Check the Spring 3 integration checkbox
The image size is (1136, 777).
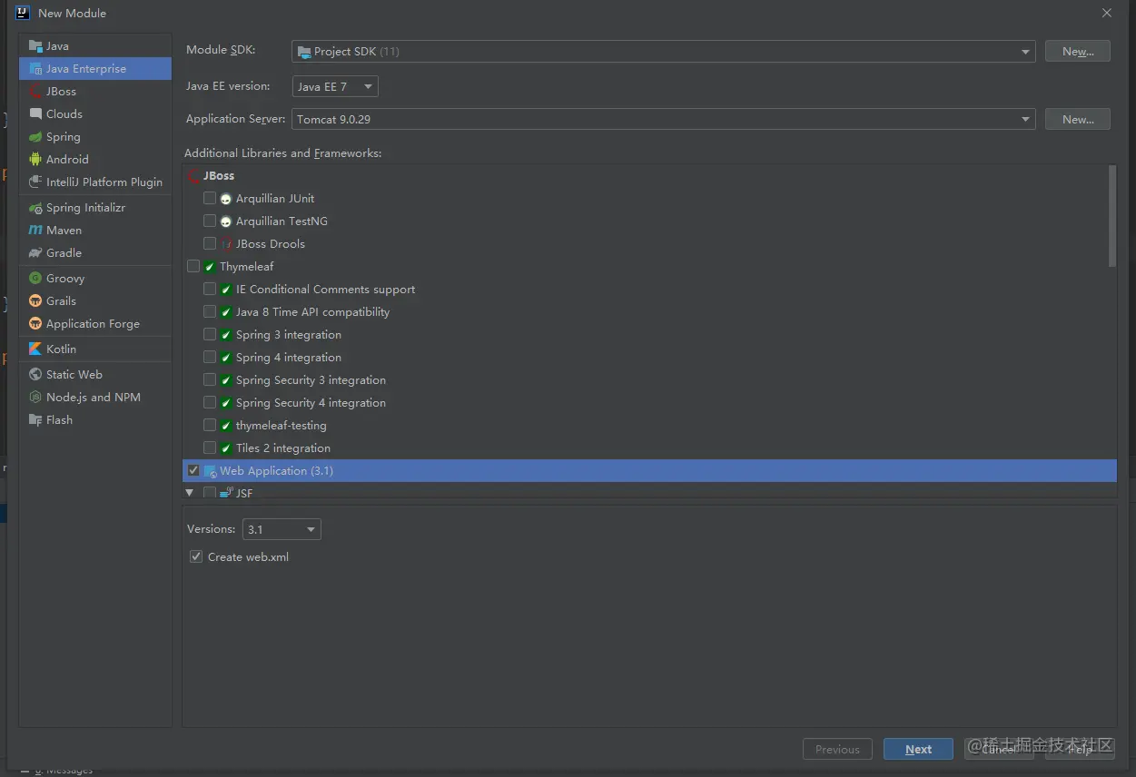(210, 334)
